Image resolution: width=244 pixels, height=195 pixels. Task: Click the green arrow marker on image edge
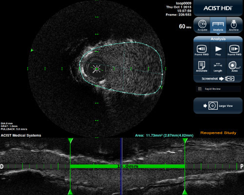(x=32, y=50)
